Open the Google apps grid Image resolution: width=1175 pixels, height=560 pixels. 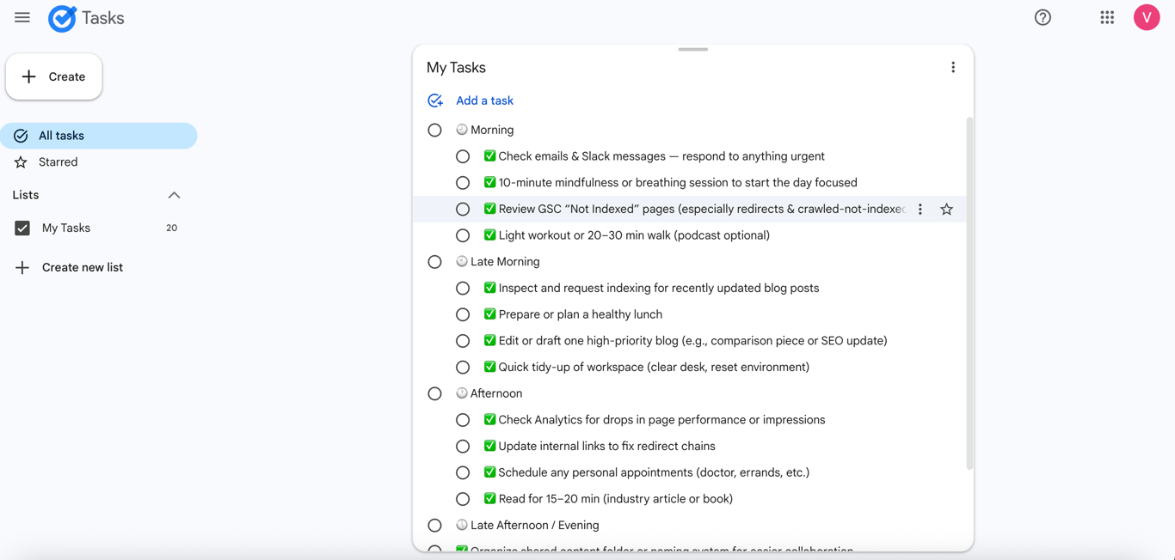(1107, 17)
